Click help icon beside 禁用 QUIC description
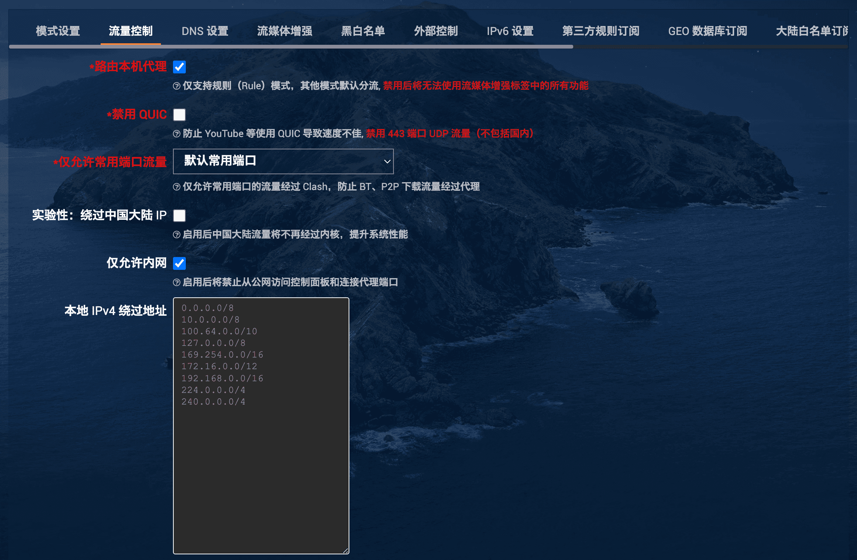The width and height of the screenshot is (857, 560). (x=176, y=134)
